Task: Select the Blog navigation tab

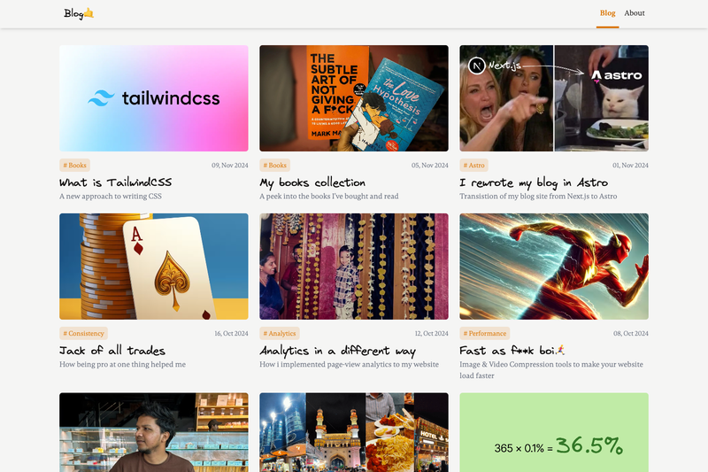Action: [607, 13]
